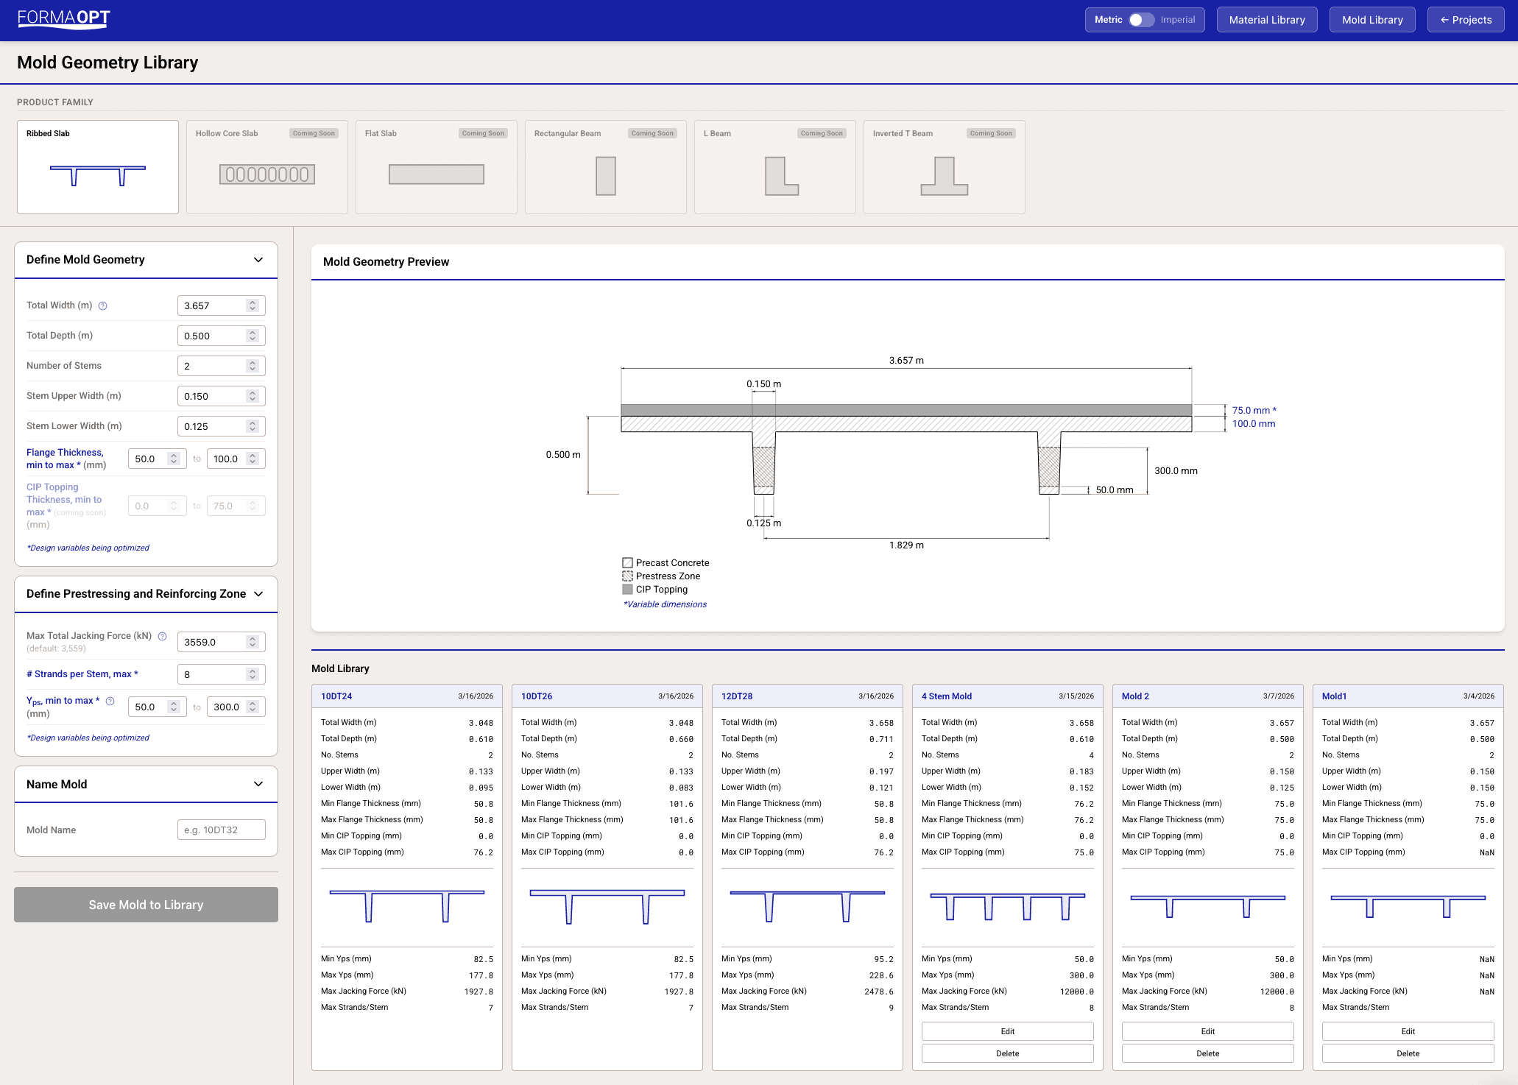This screenshot has height=1085, width=1518.
Task: Go back to Projects
Action: coord(1465,20)
